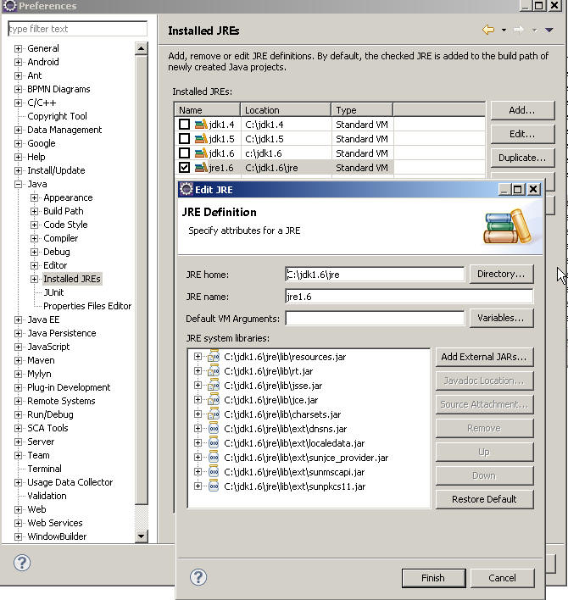
Task: Click the jre1.6 JRE library icon
Action: [201, 168]
